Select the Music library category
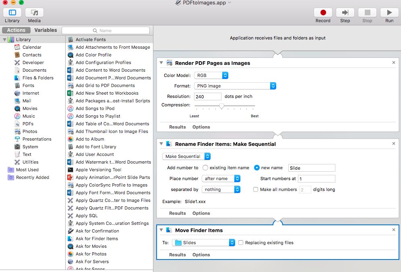Screen dimensions: 401x272 29,116
